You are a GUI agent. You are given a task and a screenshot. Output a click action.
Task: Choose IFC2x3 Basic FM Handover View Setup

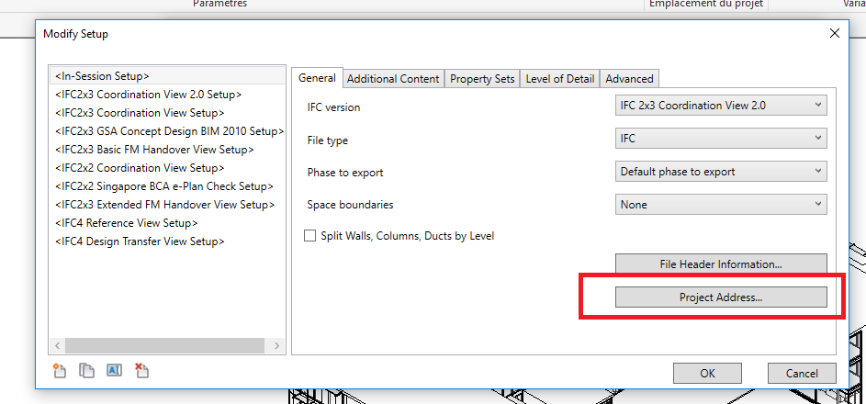coord(154,150)
